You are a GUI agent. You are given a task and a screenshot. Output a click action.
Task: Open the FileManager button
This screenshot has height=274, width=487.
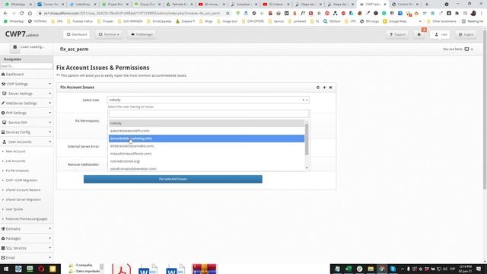(x=142, y=34)
